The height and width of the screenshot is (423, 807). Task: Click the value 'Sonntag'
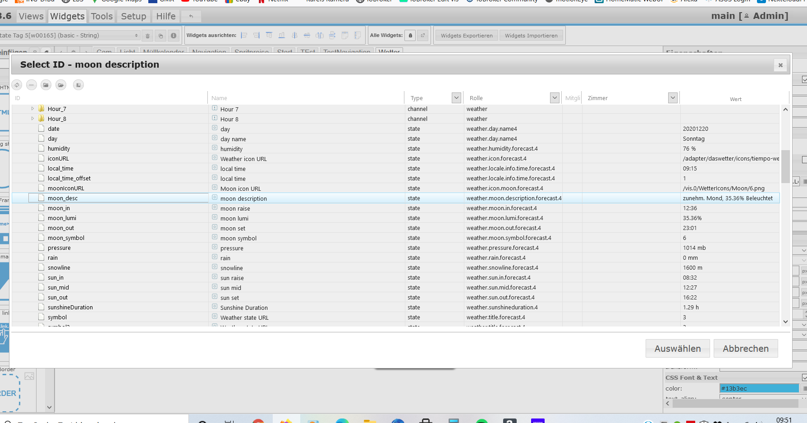(694, 138)
